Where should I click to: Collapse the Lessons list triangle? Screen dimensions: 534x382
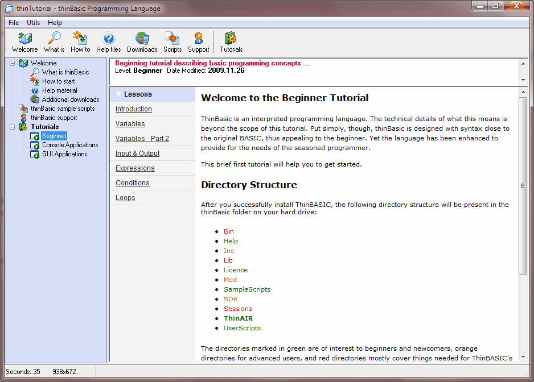[x=118, y=94]
